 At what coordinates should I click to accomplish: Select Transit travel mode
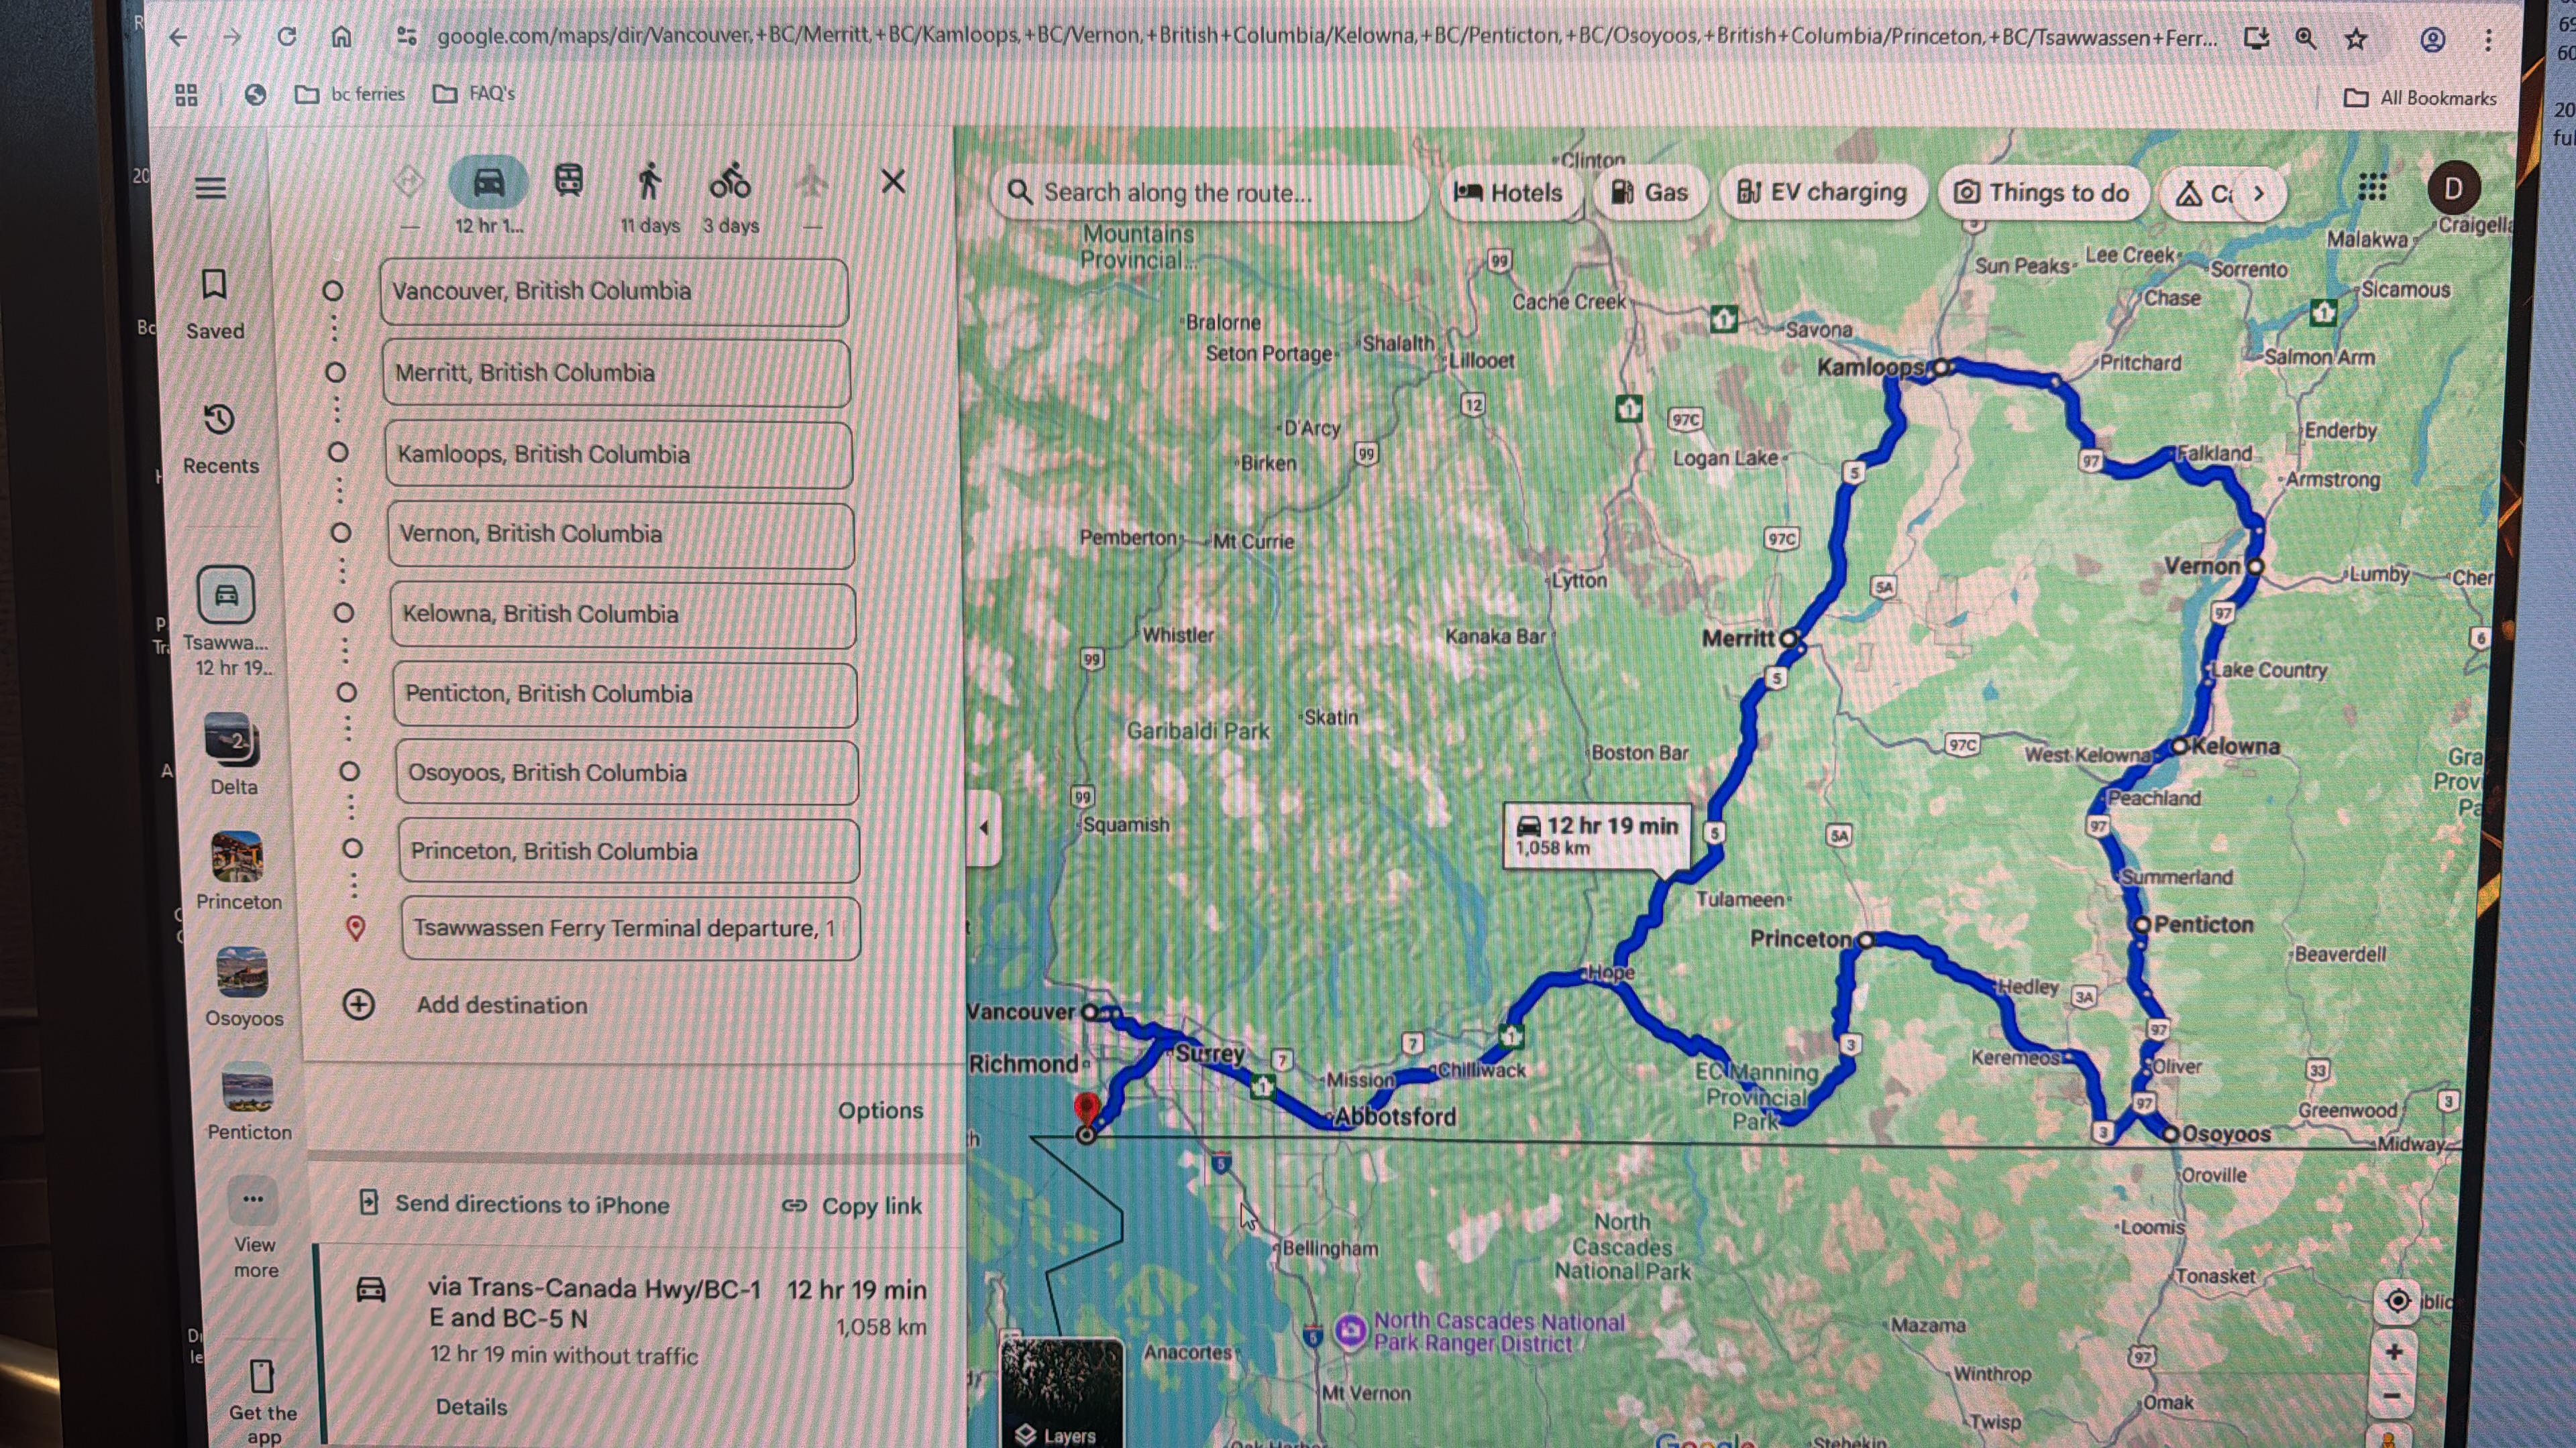568,182
